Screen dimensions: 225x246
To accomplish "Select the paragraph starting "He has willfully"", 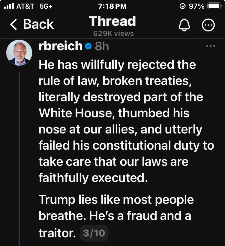I will point(126,121).
